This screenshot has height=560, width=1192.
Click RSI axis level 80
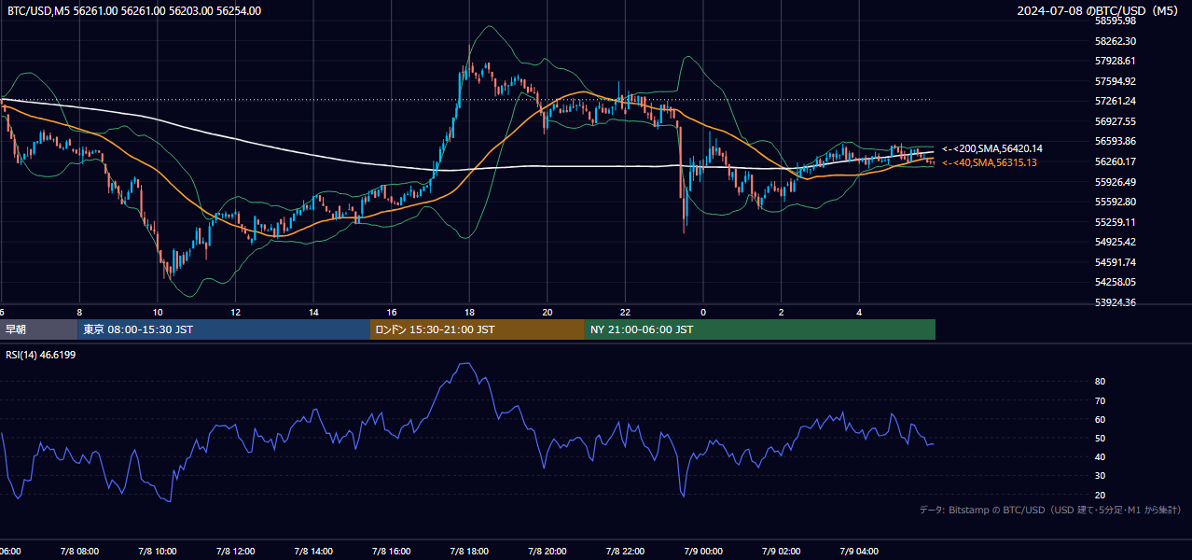[1100, 382]
